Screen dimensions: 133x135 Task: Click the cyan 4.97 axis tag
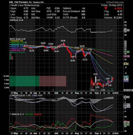point(126,77)
